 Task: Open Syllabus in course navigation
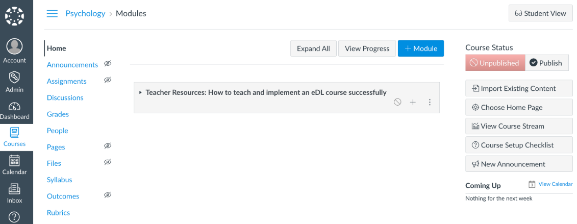pos(59,180)
